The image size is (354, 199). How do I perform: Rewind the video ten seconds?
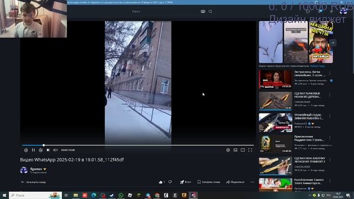[x=26, y=150]
